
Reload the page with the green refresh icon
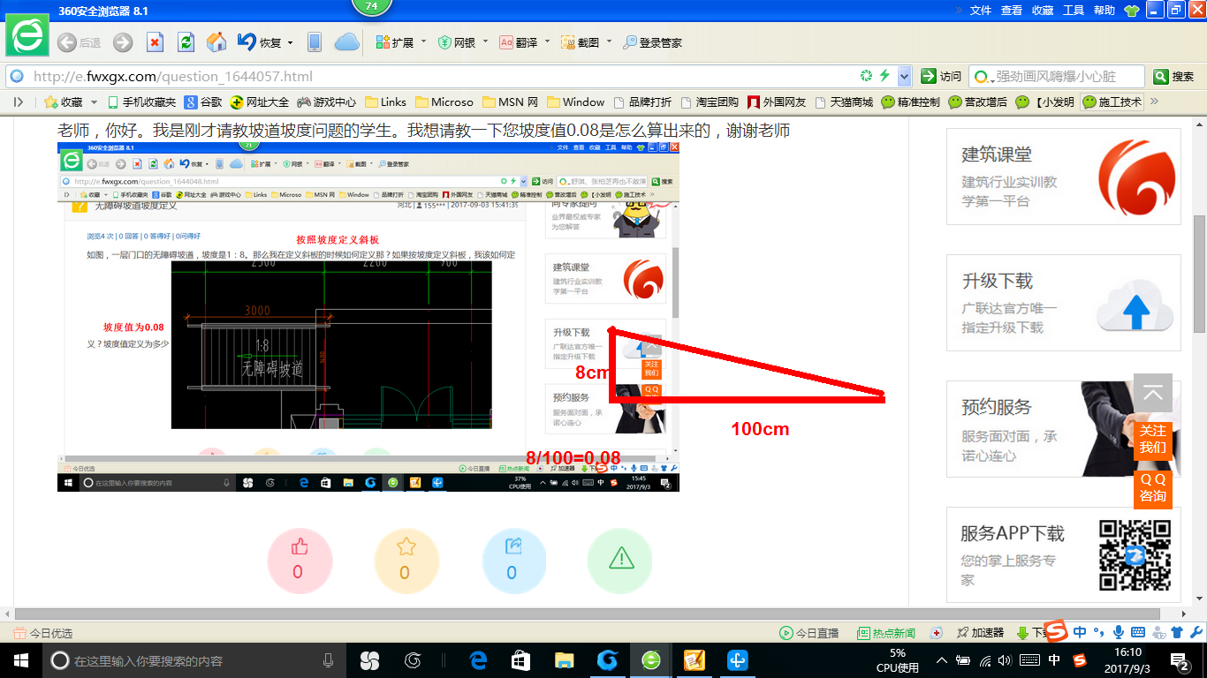tap(186, 42)
